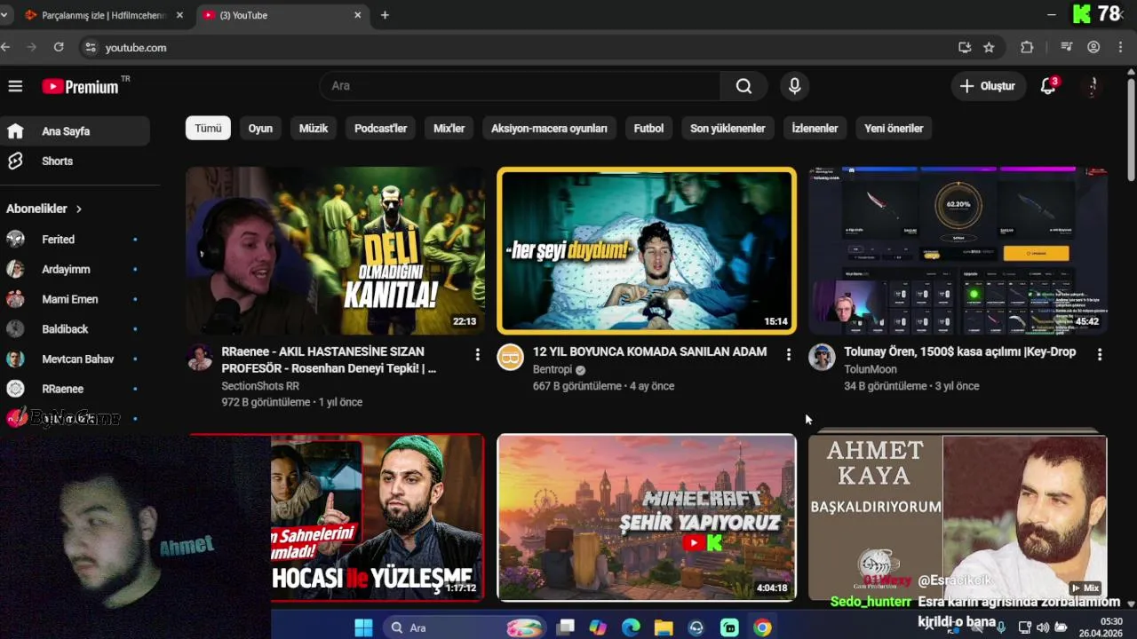
Task: Open the browser extensions puzzle icon
Action: pos(1027,48)
